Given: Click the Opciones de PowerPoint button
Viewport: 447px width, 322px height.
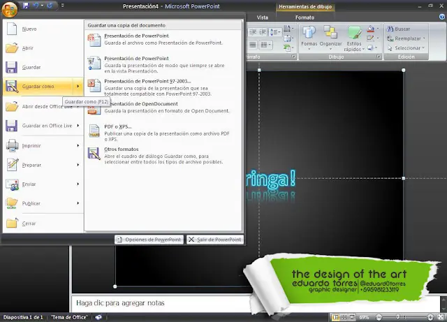Looking at the screenshot, I should [x=149, y=240].
